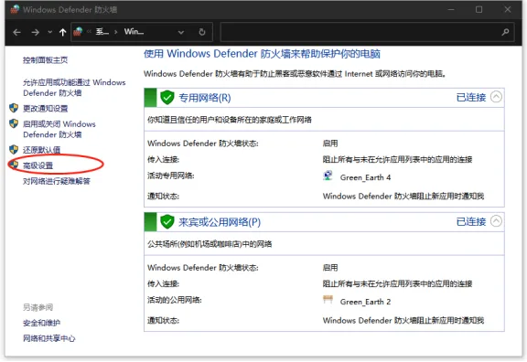Open 安全和维护 link
Image resolution: width=527 pixels, height=362 pixels.
42,323
